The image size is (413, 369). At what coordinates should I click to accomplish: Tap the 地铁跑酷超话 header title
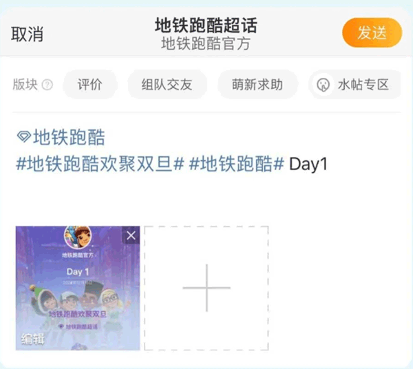(206, 25)
